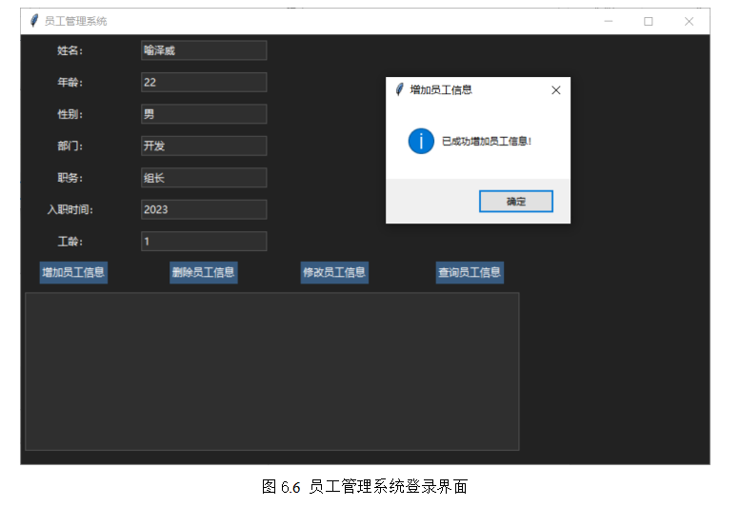Screen dimensions: 741x507
Task: Click the 查询员工信息 button
Action: 470,272
